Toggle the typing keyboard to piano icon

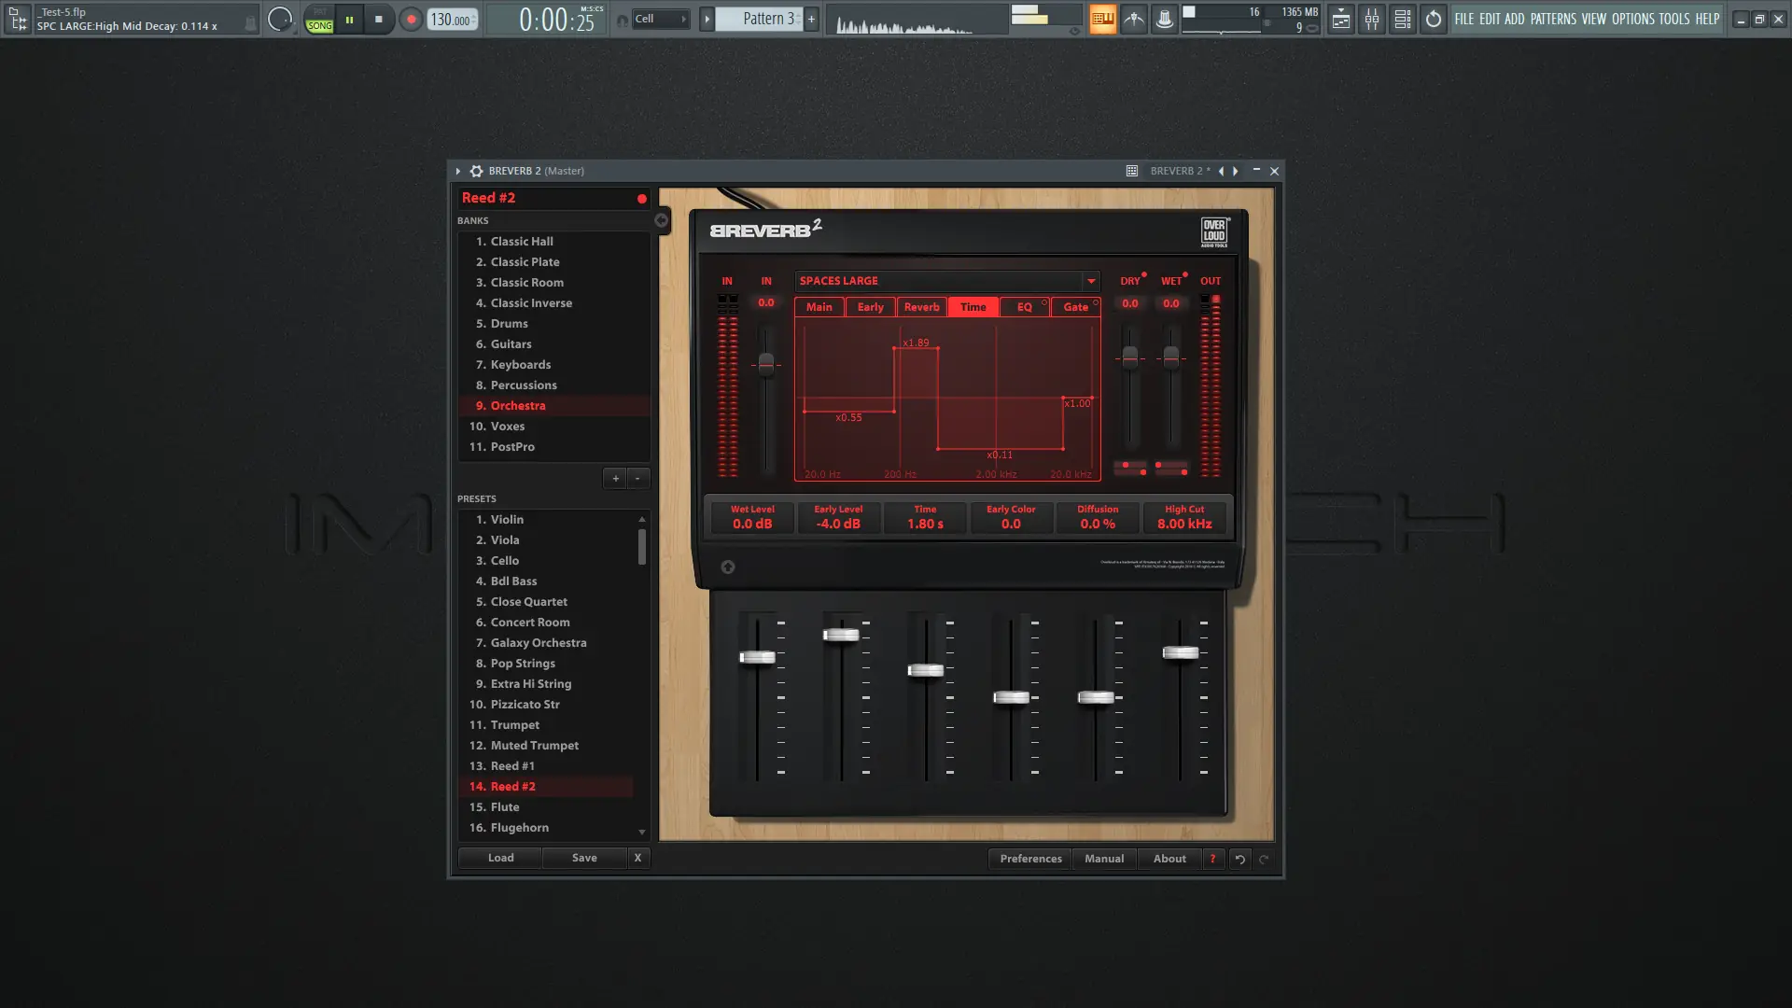pyautogui.click(x=1103, y=19)
